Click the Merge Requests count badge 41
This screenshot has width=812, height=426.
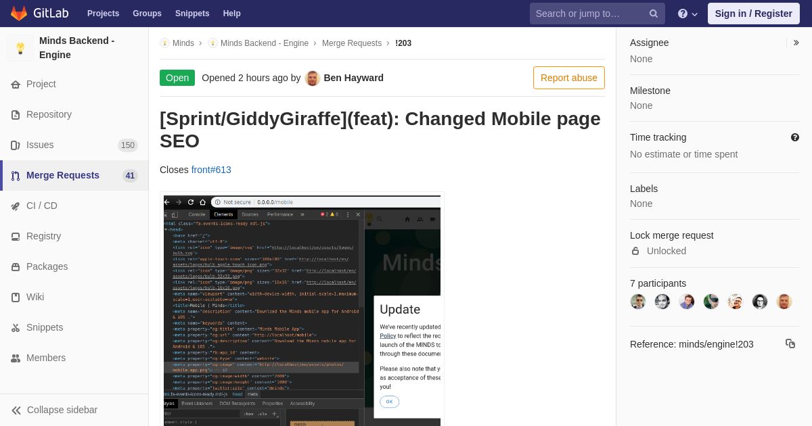[130, 176]
